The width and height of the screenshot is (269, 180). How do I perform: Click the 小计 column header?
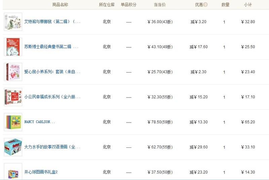pyautogui.click(x=248, y=5)
